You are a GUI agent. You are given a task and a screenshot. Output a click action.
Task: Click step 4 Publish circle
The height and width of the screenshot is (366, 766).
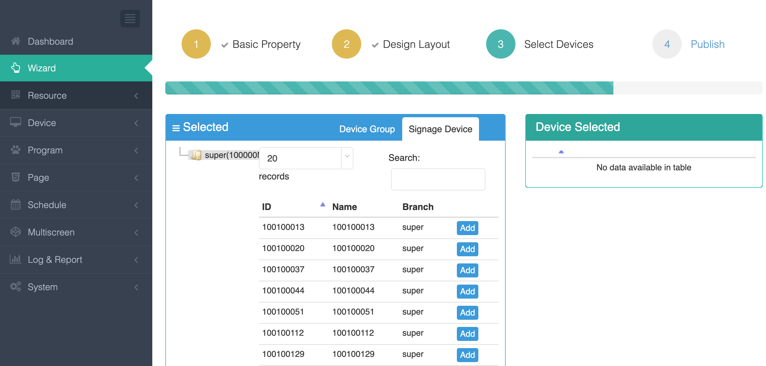667,44
